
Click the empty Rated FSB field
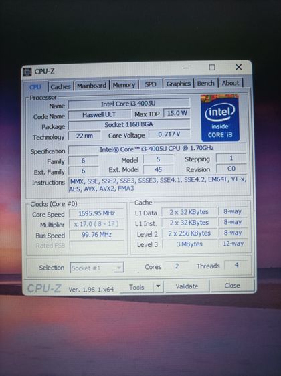(96, 245)
